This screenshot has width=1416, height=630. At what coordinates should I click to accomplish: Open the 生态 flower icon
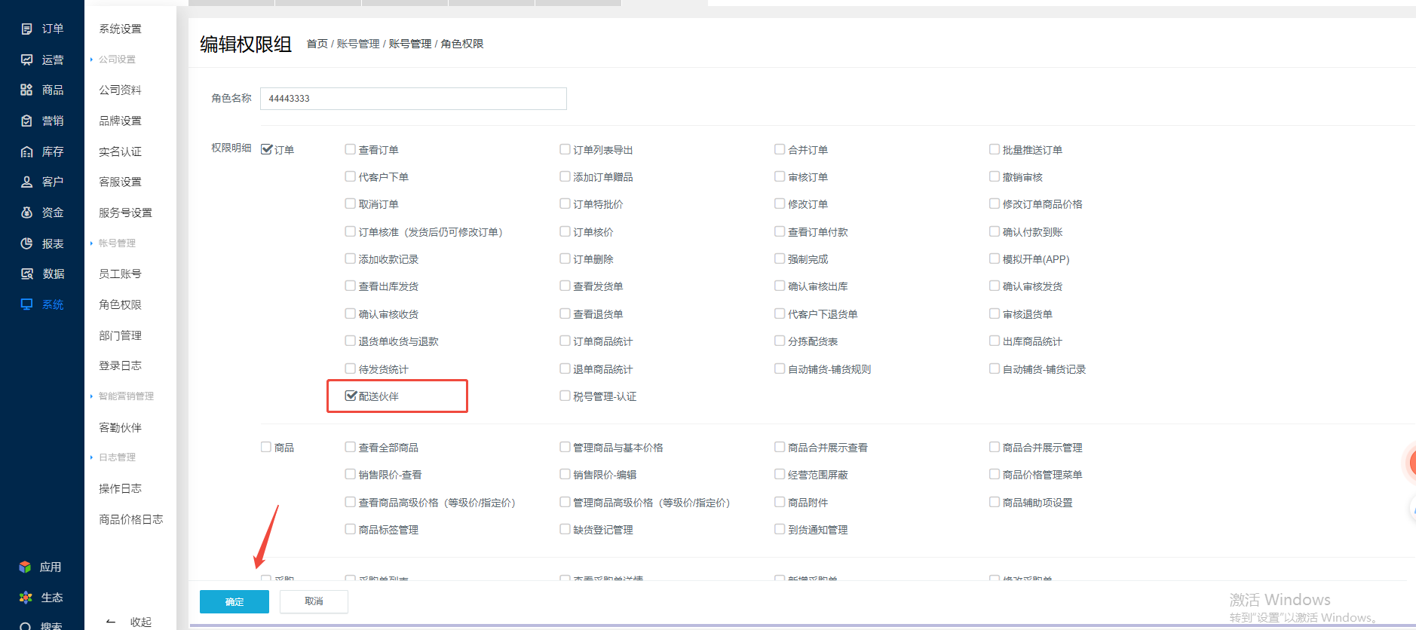(26, 598)
